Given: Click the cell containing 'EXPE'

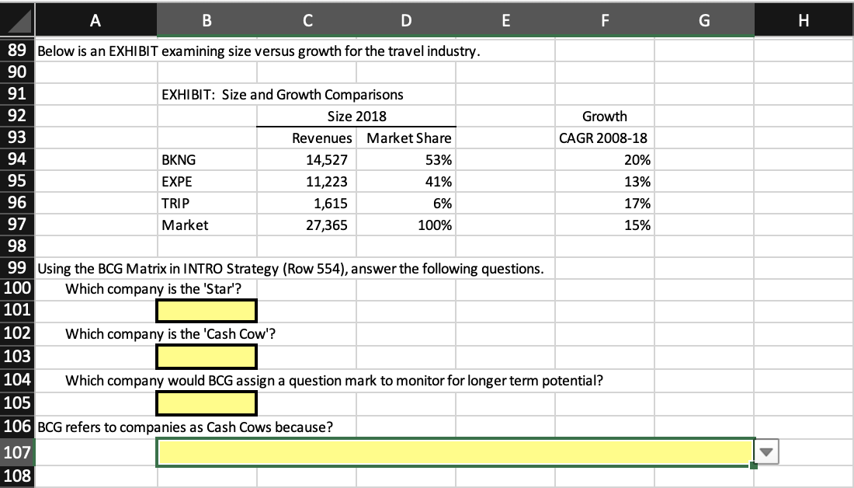Looking at the screenshot, I should (207, 182).
